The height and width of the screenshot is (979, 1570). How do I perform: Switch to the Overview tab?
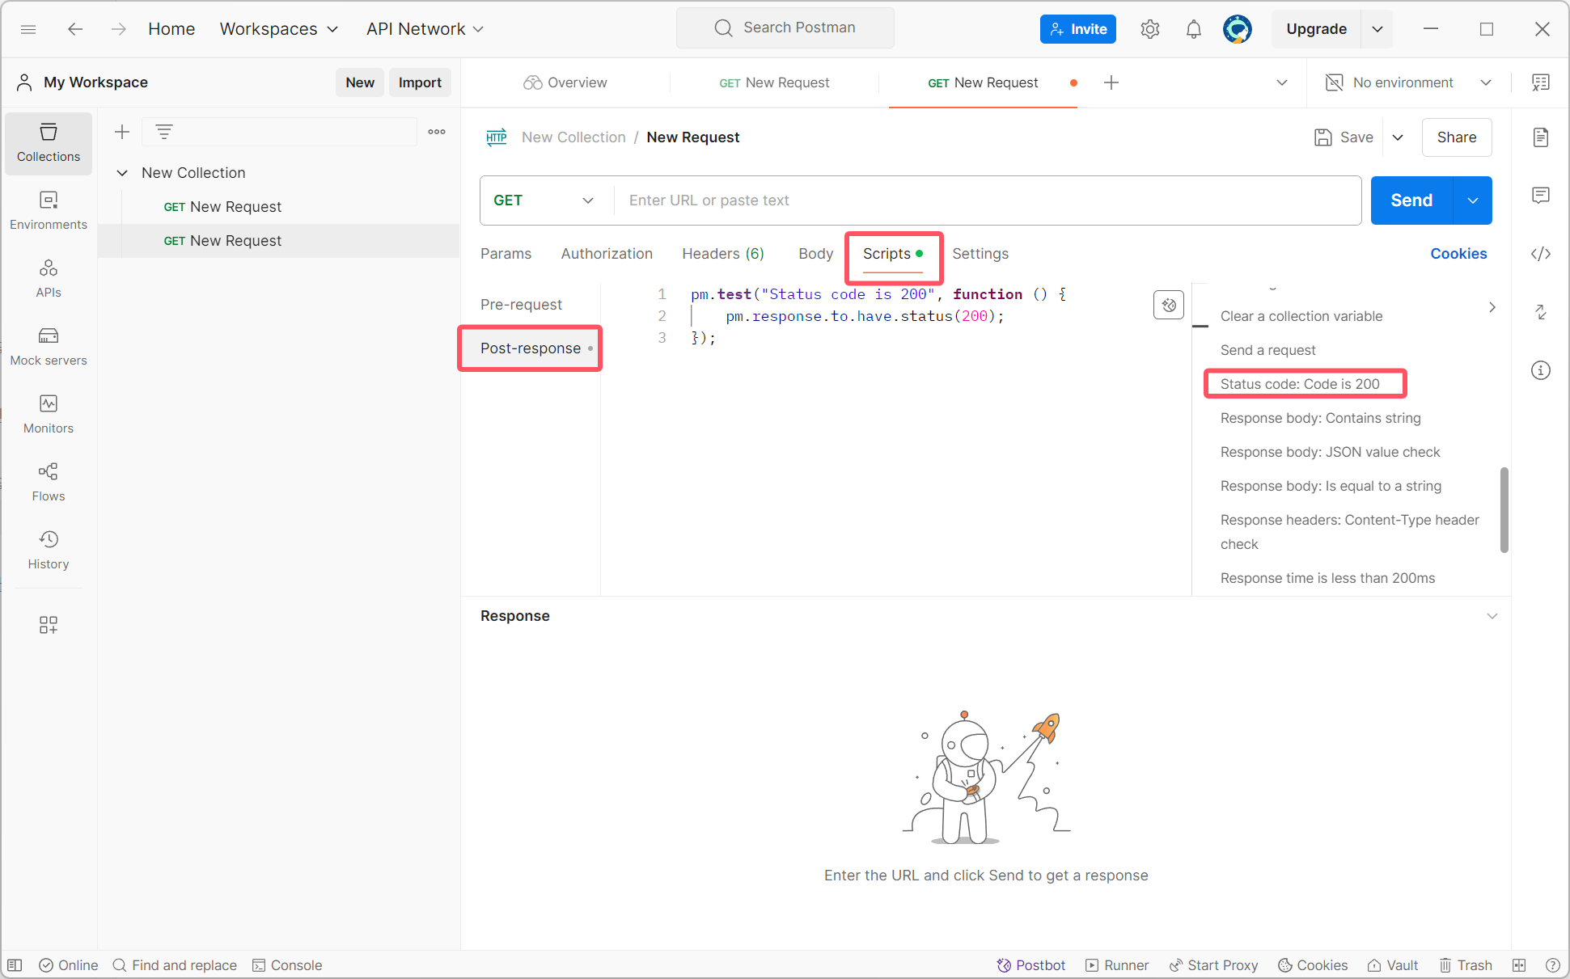click(x=565, y=82)
